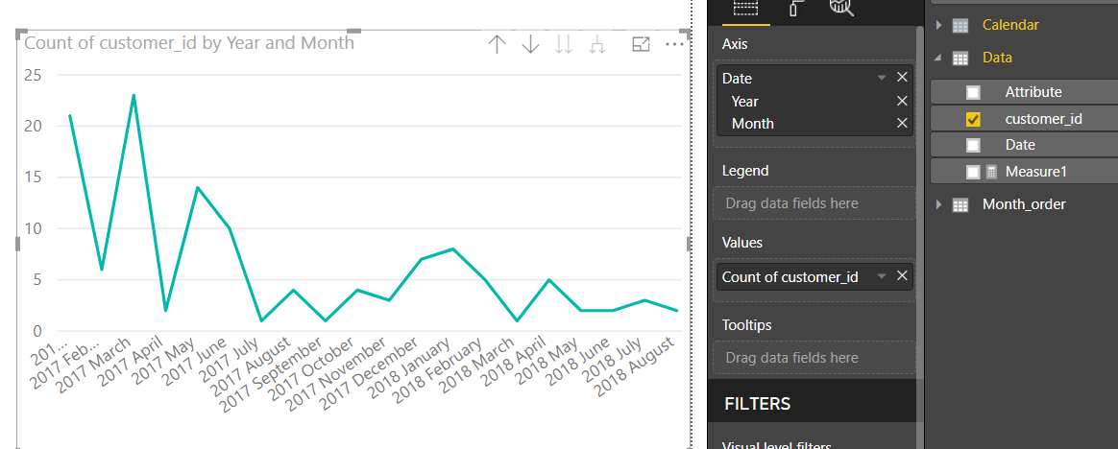Open chart More options ellipsis
The width and height of the screenshot is (1118, 449).
(x=674, y=44)
